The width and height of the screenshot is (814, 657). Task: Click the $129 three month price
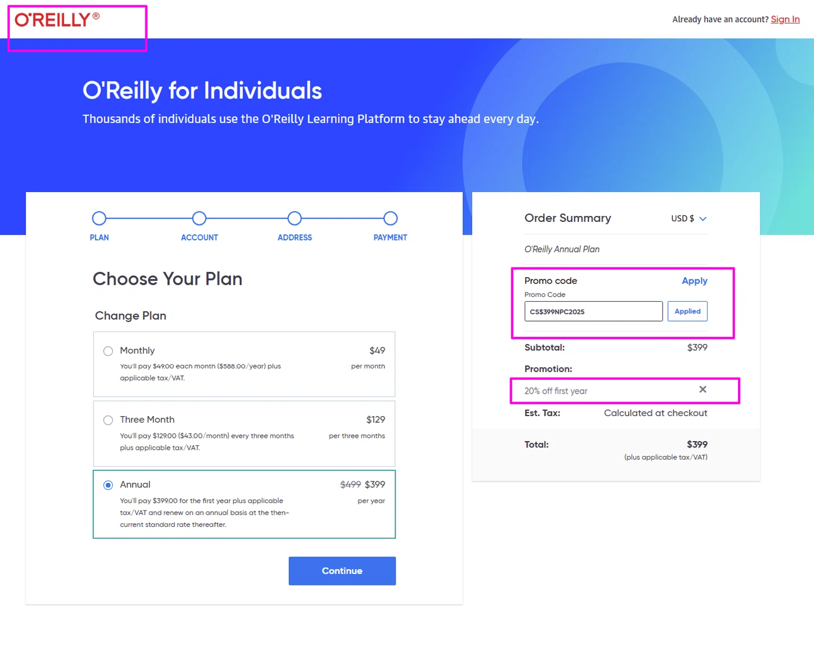click(x=376, y=420)
